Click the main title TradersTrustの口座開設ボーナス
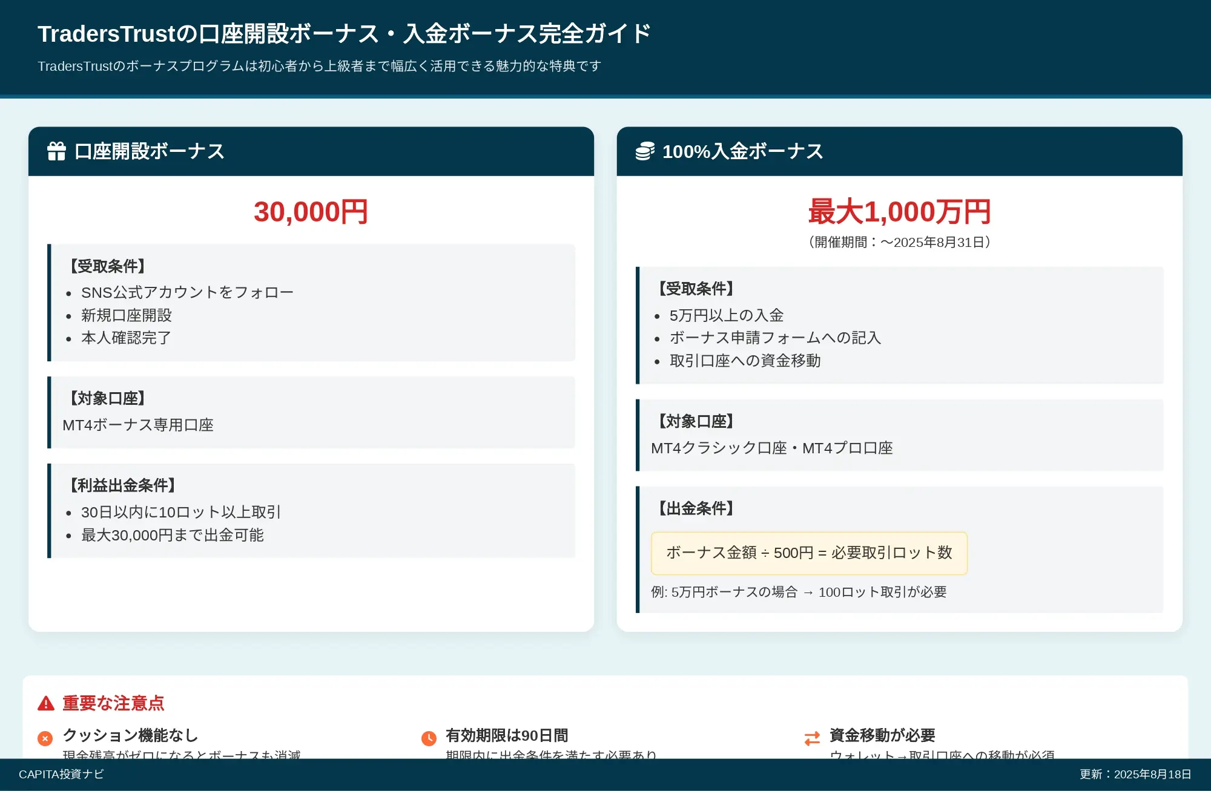Image resolution: width=1211 pixels, height=791 pixels. pyautogui.click(x=345, y=34)
